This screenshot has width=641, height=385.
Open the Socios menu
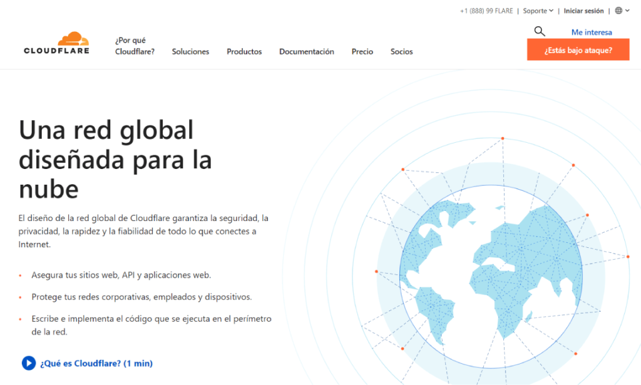coord(401,51)
